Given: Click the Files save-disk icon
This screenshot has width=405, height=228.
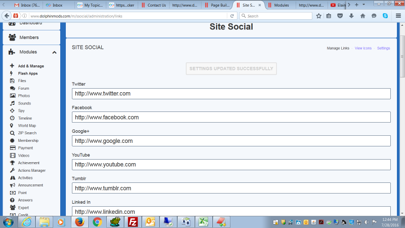Looking at the screenshot, I should point(12,81).
